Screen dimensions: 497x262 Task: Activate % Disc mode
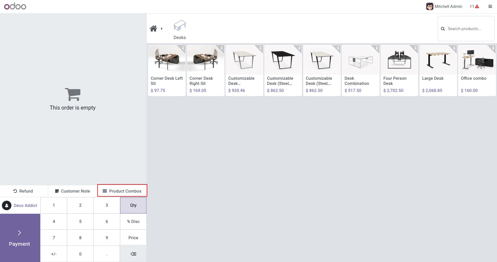[x=133, y=222]
